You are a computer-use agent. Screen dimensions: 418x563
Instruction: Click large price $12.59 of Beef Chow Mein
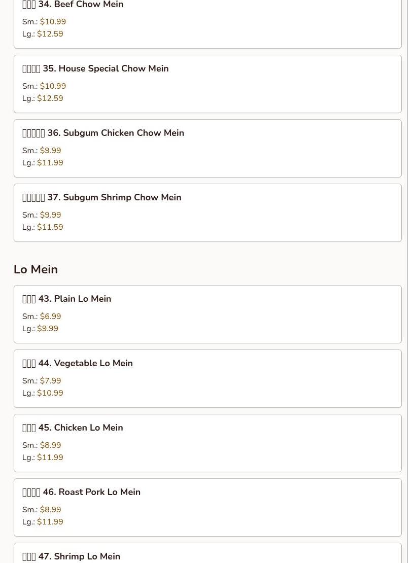click(x=50, y=34)
